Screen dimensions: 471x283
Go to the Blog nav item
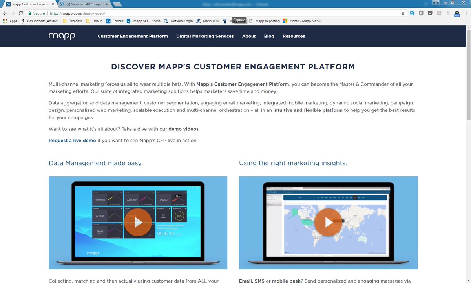pyautogui.click(x=269, y=36)
